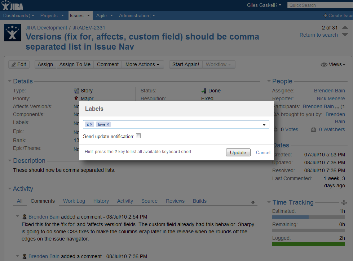Click the Remaining time bar
353x261 pixels.
[308, 230]
